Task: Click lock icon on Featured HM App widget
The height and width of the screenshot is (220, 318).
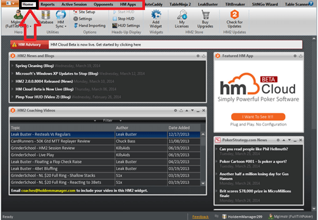Action: 301,56
